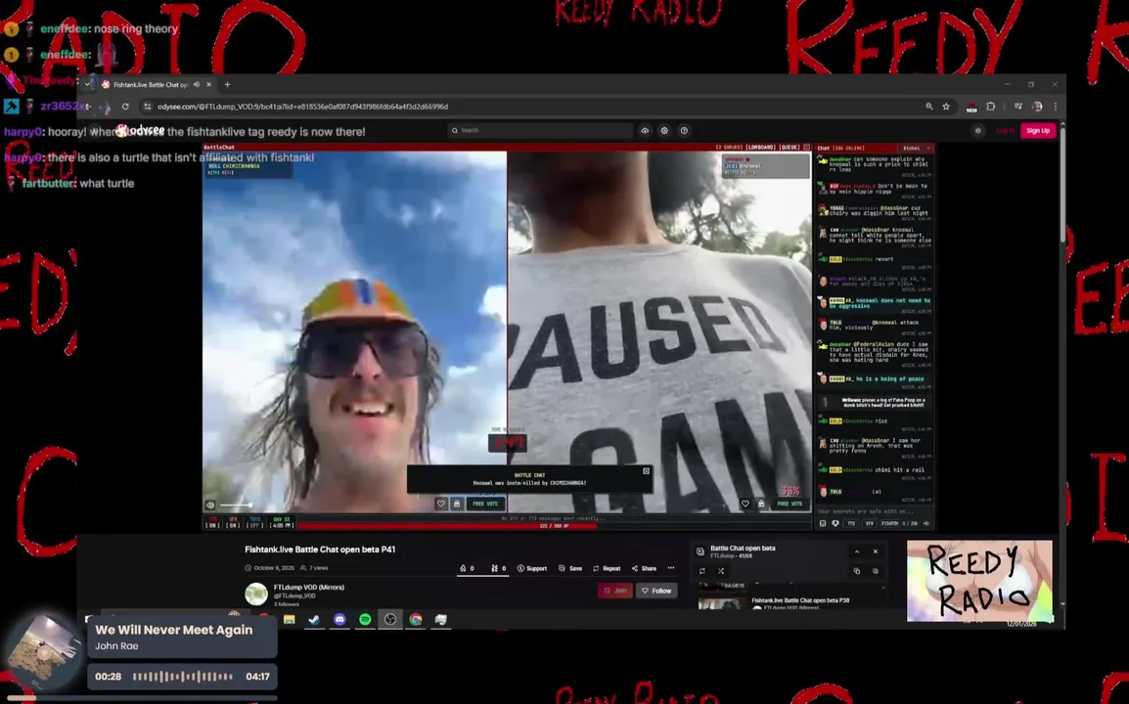Reload the Odysee page

(125, 107)
